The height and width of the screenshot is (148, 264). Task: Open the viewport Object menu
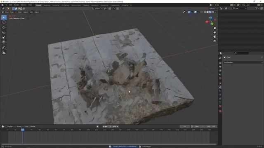tap(37, 12)
